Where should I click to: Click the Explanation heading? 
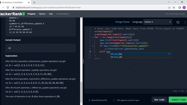coord(11,56)
